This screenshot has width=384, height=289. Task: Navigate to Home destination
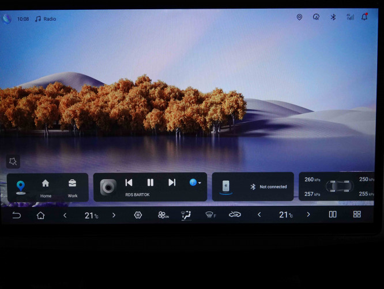46,186
